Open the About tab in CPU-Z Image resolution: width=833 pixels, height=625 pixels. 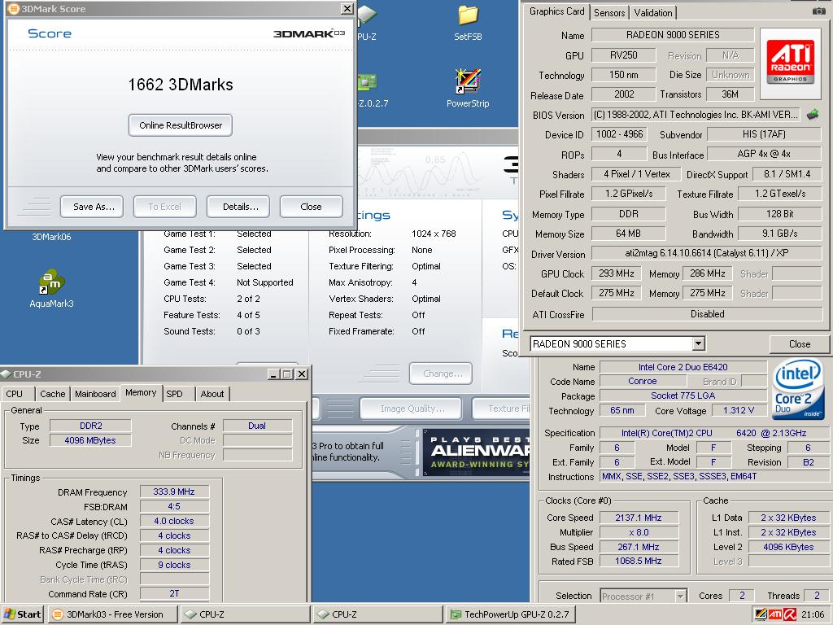212,394
